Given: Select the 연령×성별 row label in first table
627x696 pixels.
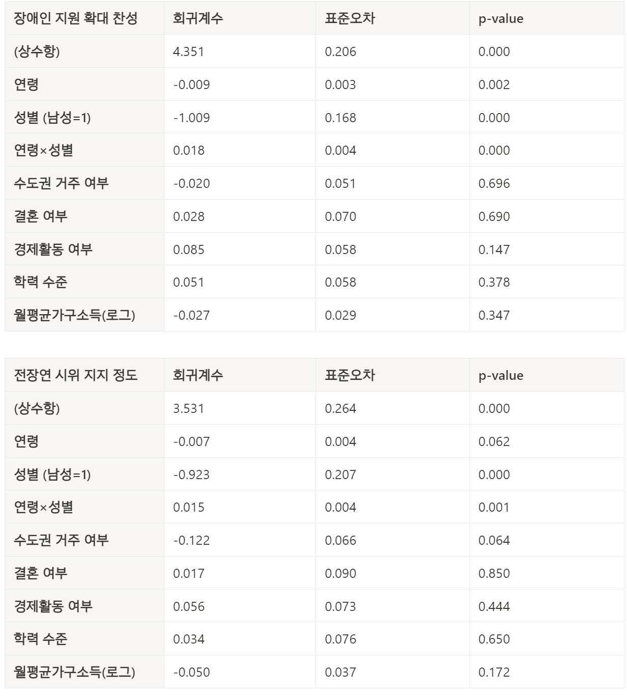Looking at the screenshot, I should coord(84,150).
